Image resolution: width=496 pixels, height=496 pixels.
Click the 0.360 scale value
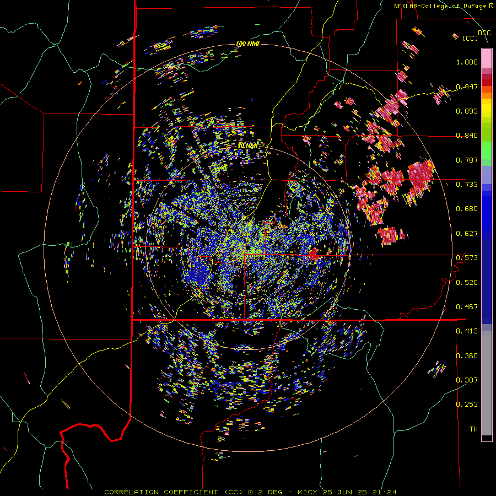click(x=467, y=356)
